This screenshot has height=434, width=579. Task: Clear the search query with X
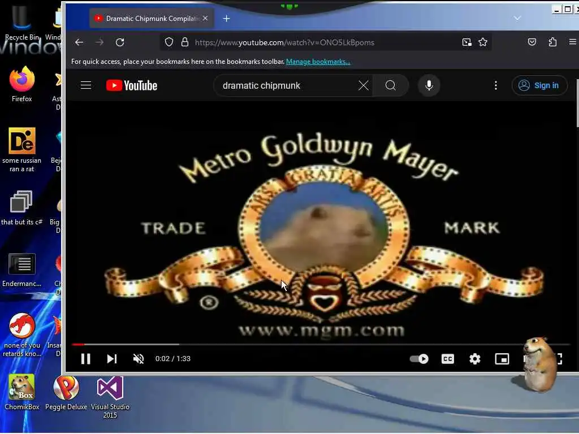(x=364, y=86)
